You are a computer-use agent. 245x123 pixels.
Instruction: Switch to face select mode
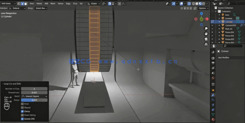pos(26,4)
